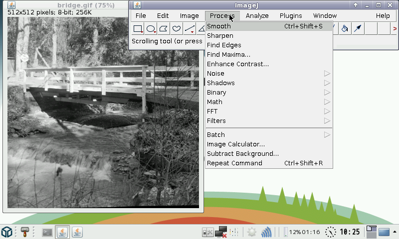Click the bridge.gif image canvas

coord(103,113)
